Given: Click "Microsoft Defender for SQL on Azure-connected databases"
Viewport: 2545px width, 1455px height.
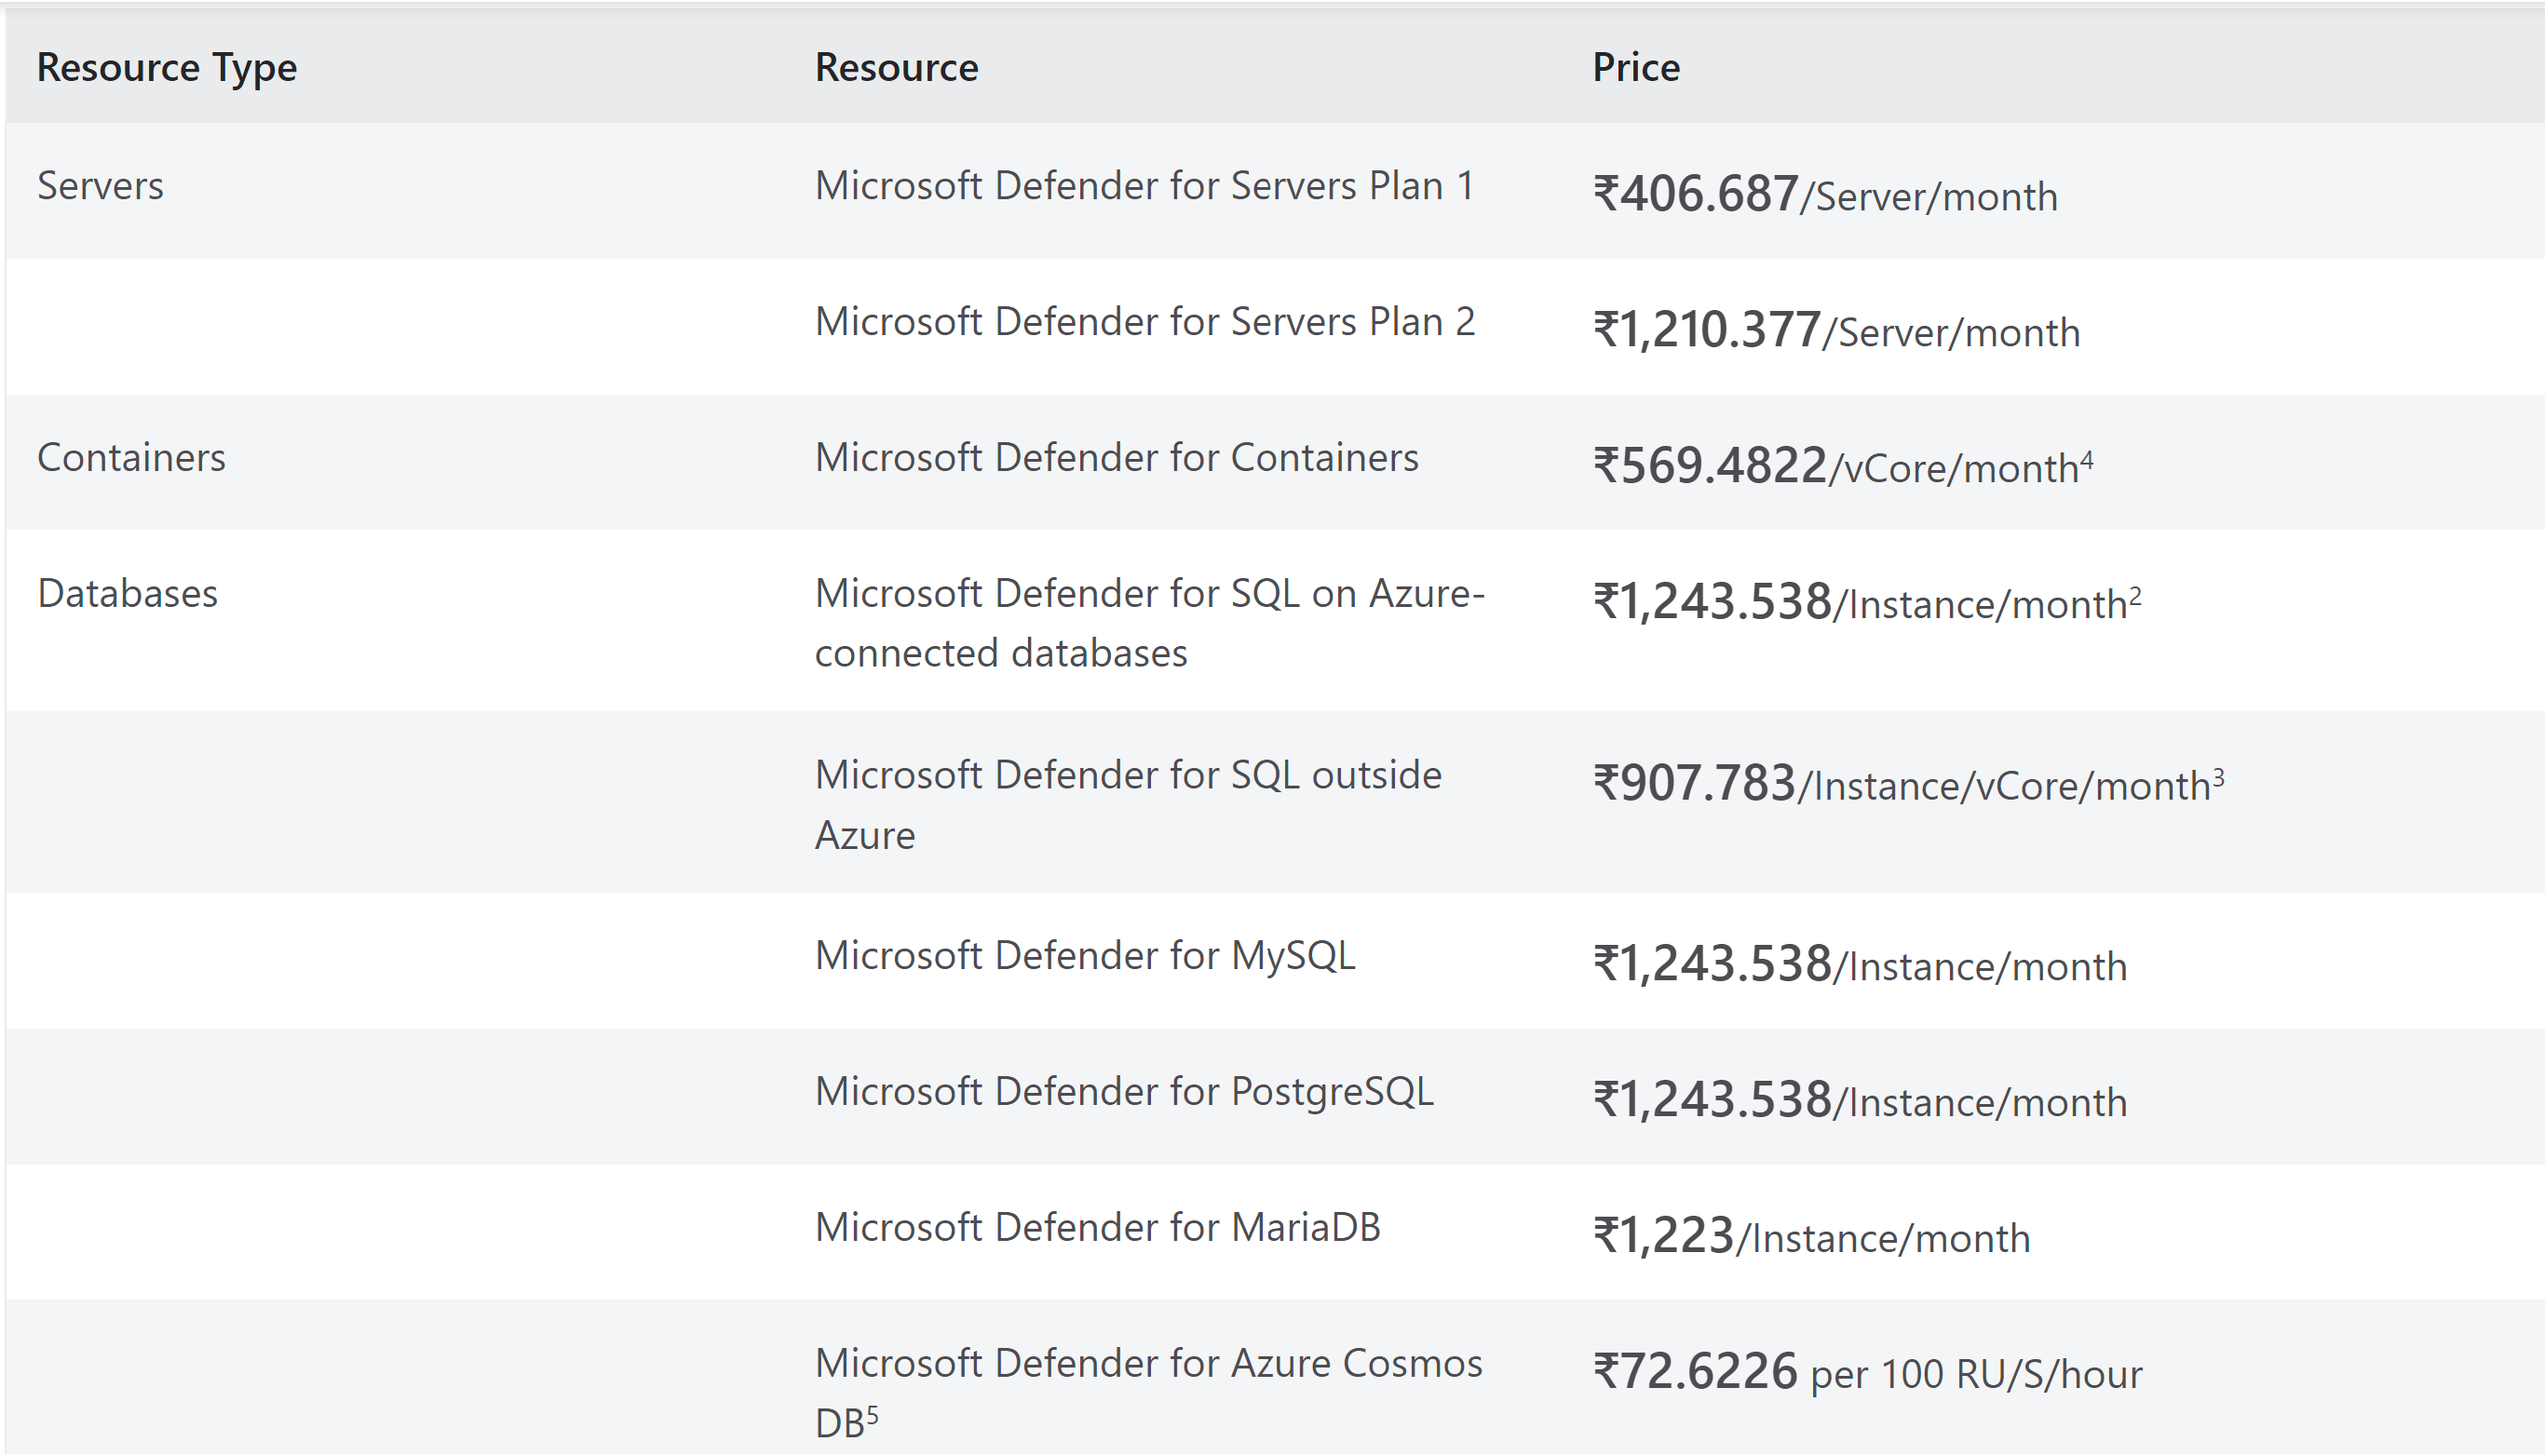Looking at the screenshot, I should (1149, 623).
